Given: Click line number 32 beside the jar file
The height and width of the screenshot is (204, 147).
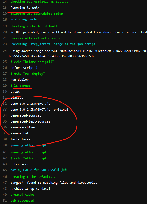Looking at the screenshot, I should 5,104.
